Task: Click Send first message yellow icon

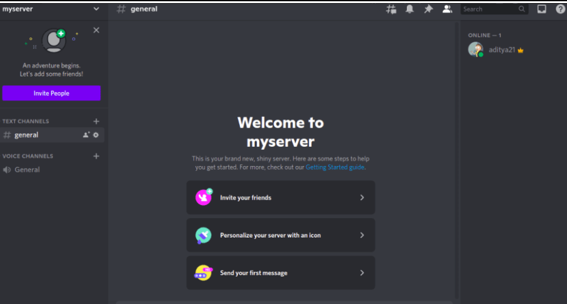Action: [203, 273]
